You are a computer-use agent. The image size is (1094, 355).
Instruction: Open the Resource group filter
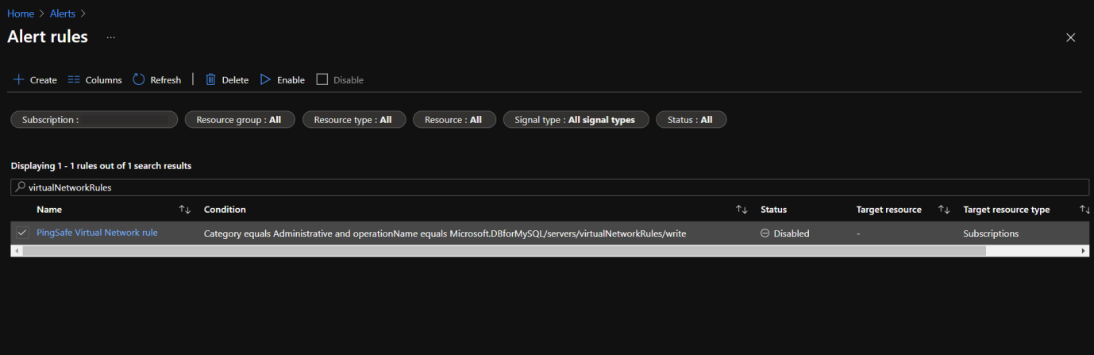[239, 120]
